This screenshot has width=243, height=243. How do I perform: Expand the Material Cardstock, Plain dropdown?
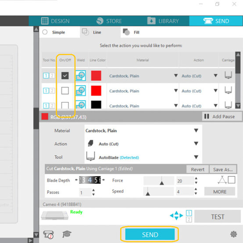(x=196, y=130)
